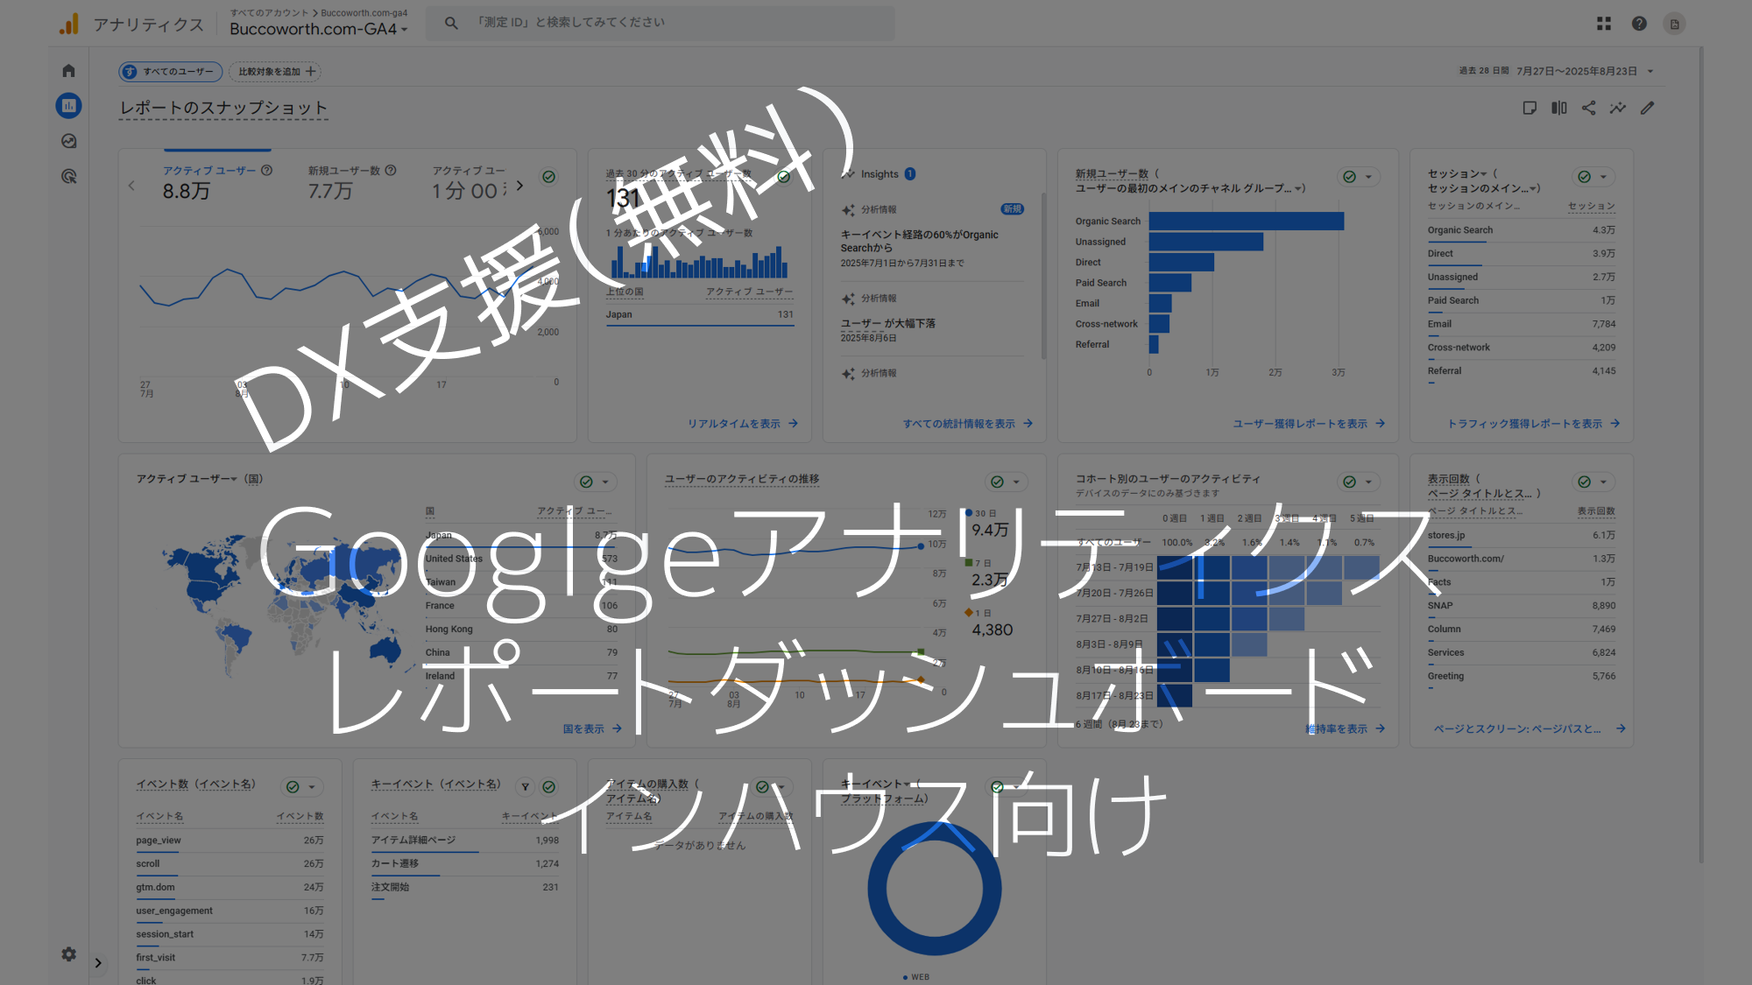Viewport: 1752px width, 985px height.
Task: Open the Admin gear icon
Action: click(68, 953)
